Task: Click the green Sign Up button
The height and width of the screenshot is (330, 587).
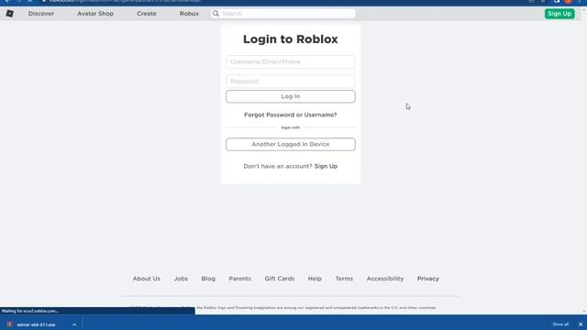Action: (559, 14)
